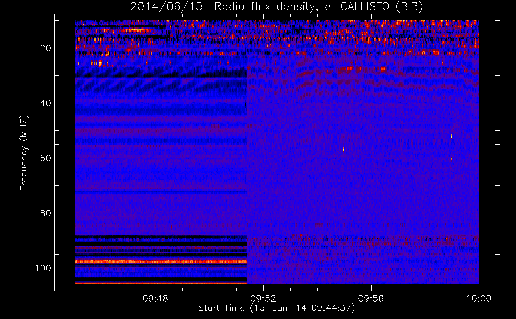Click the 09:52 time tick label
Image resolution: width=516 pixels, height=319 pixels.
point(263,299)
